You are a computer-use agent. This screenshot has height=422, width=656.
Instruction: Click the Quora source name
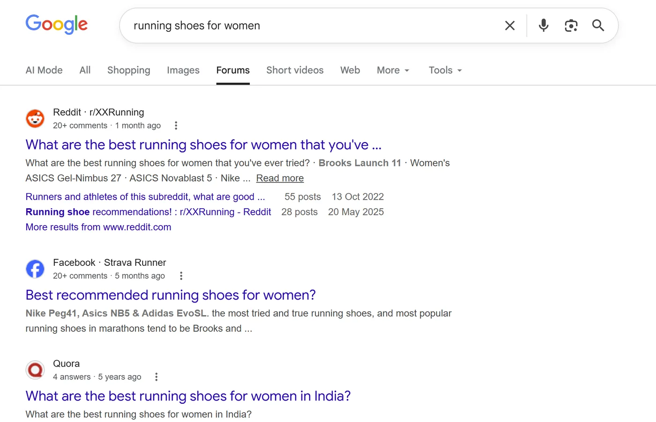[x=66, y=363]
